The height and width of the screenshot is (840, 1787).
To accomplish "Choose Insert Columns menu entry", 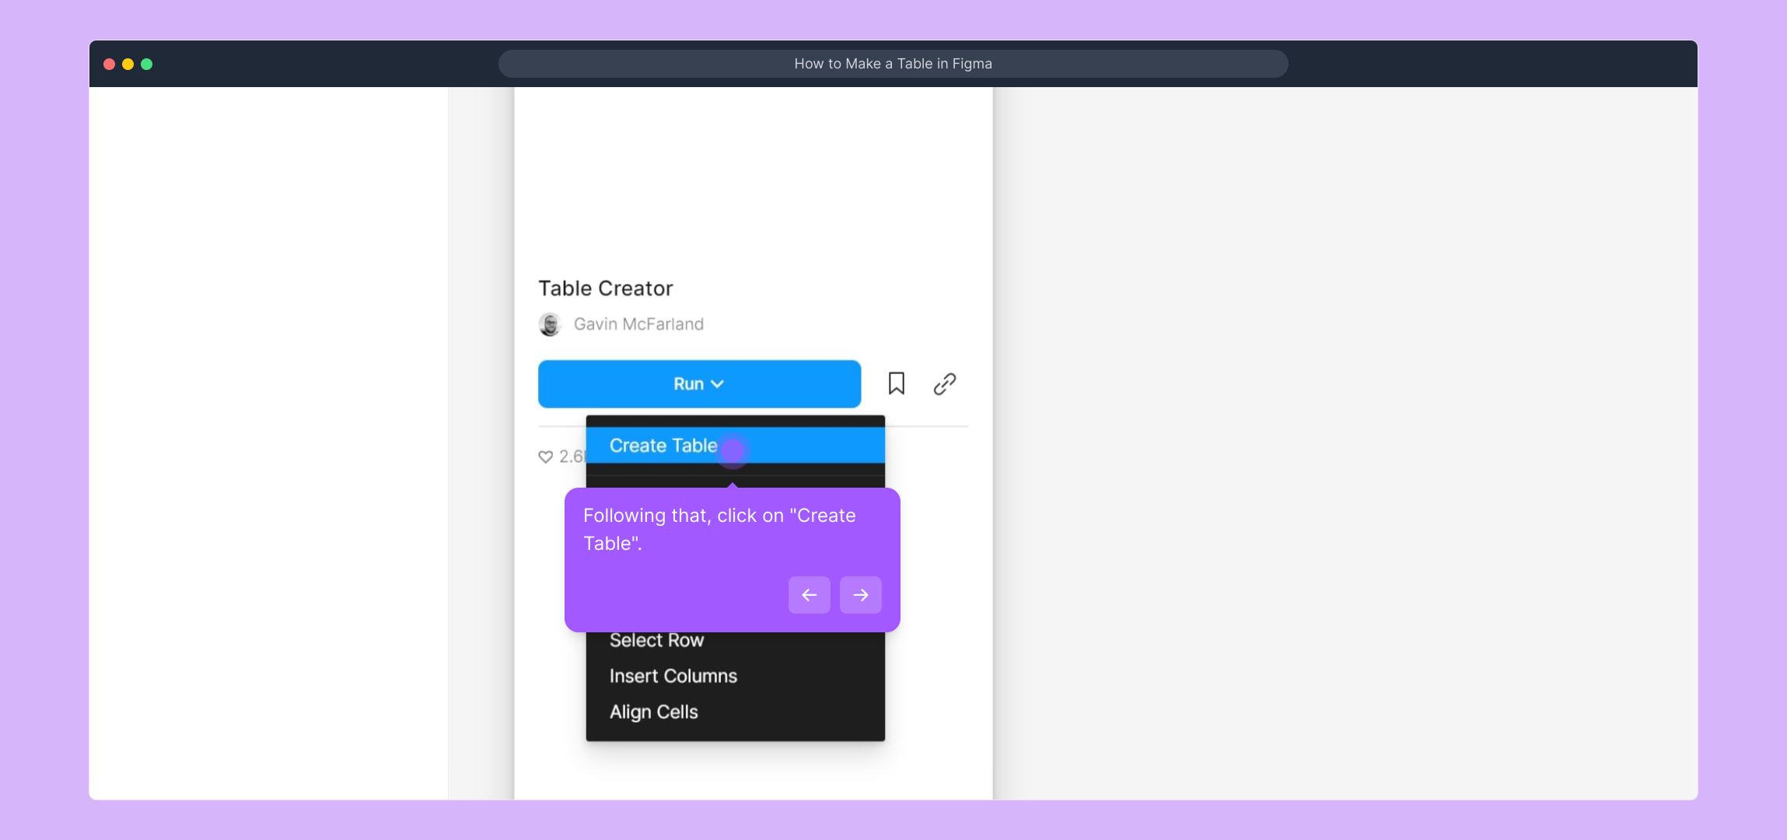I will [x=673, y=676].
